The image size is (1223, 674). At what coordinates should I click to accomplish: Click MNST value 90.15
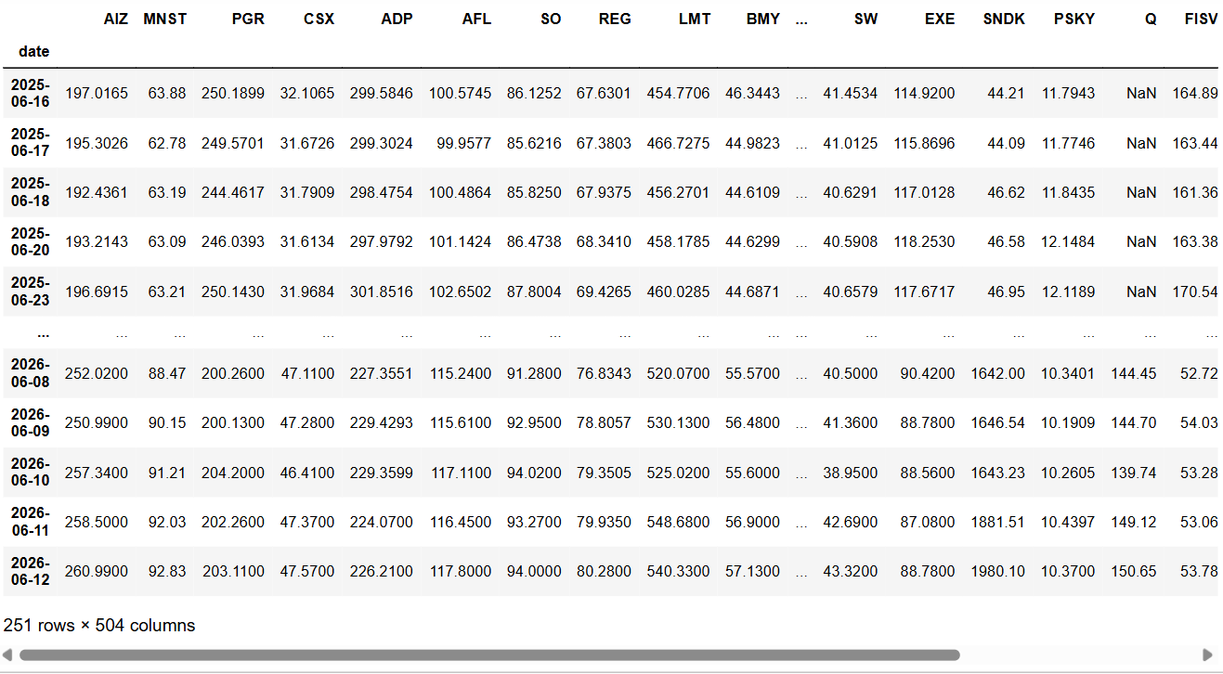(167, 422)
